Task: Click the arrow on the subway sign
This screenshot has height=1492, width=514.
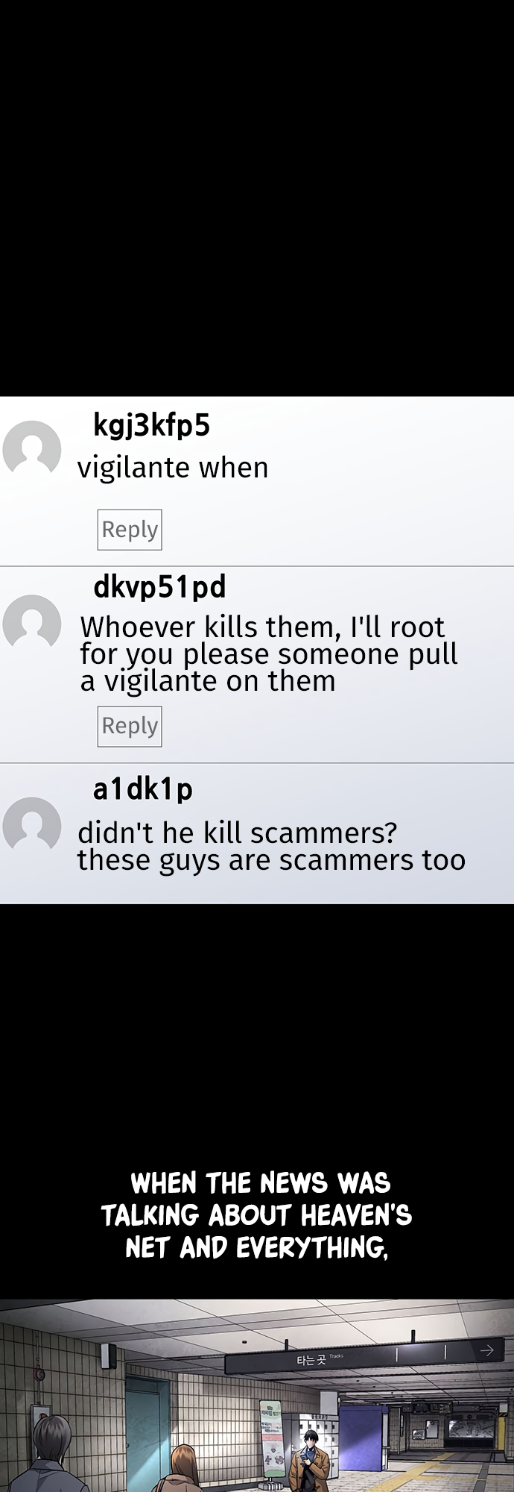Action: [486, 1350]
